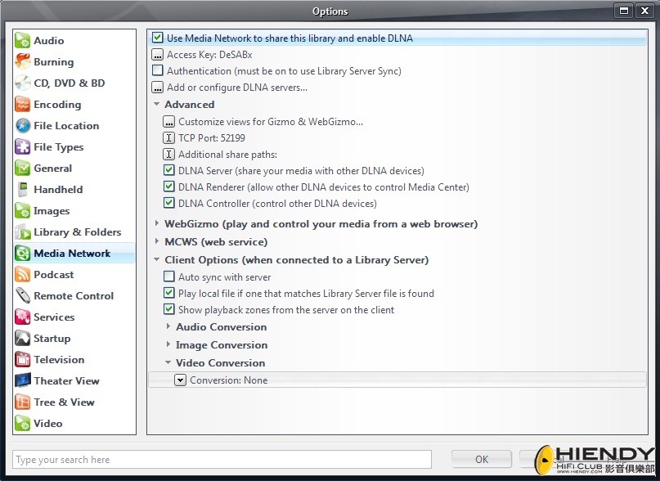660x481 pixels.
Task: Click the Video category icon
Action: (x=23, y=423)
